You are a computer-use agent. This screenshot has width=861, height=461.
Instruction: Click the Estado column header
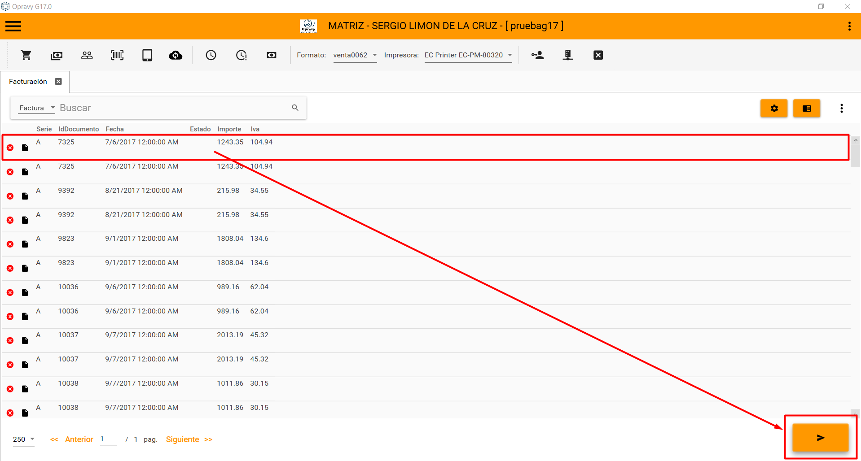[200, 129]
